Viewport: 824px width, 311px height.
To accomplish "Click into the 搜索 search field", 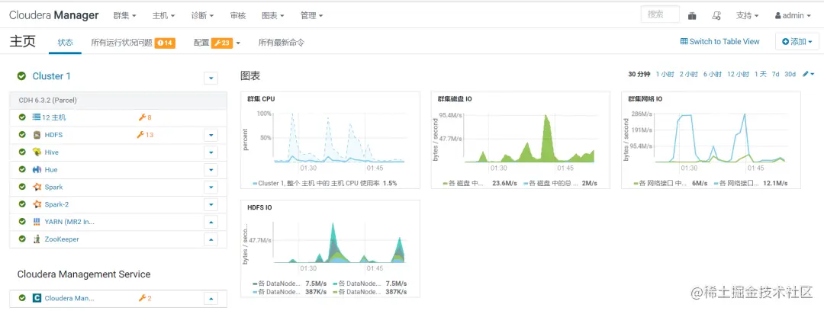I will 660,14.
